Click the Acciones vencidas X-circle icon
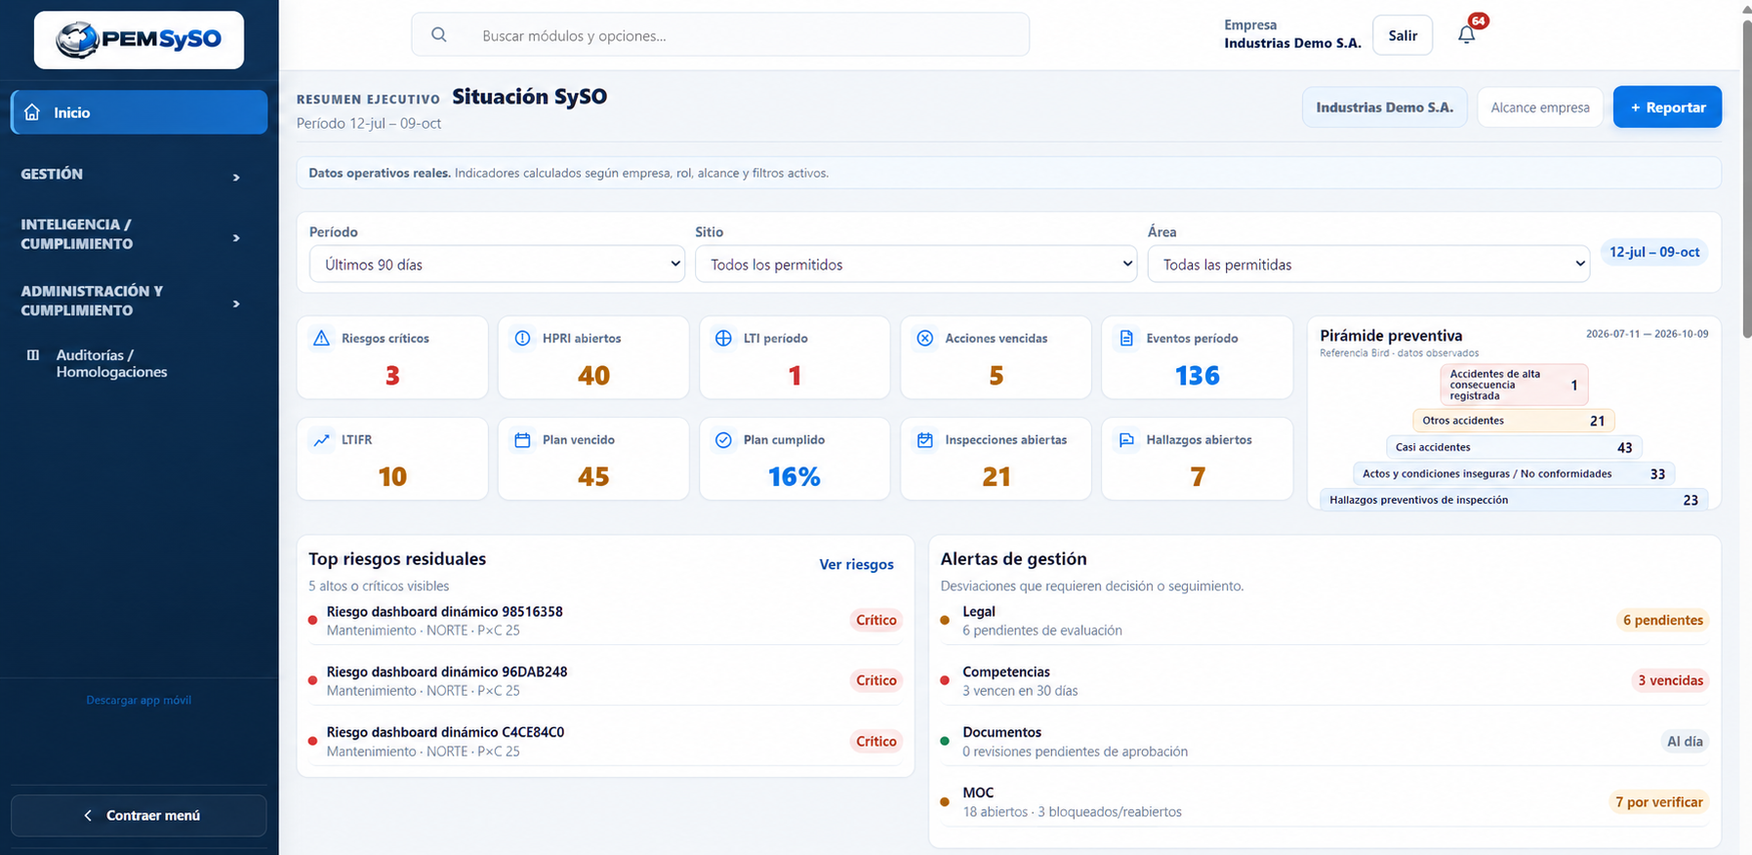Image resolution: width=1752 pixels, height=855 pixels. (x=924, y=338)
